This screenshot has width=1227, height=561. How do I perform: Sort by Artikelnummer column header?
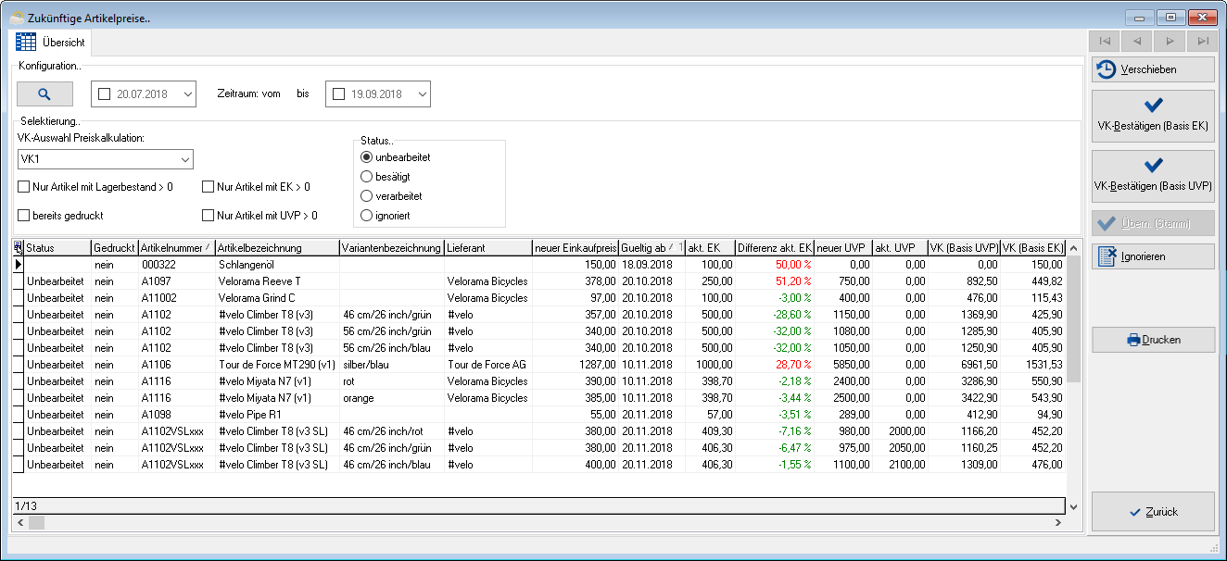(177, 248)
